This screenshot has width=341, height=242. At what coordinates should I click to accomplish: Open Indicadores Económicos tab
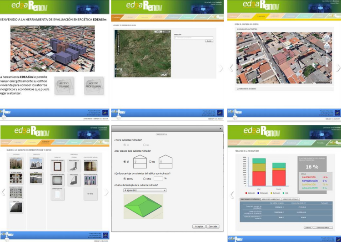pyautogui.click(x=250, y=199)
